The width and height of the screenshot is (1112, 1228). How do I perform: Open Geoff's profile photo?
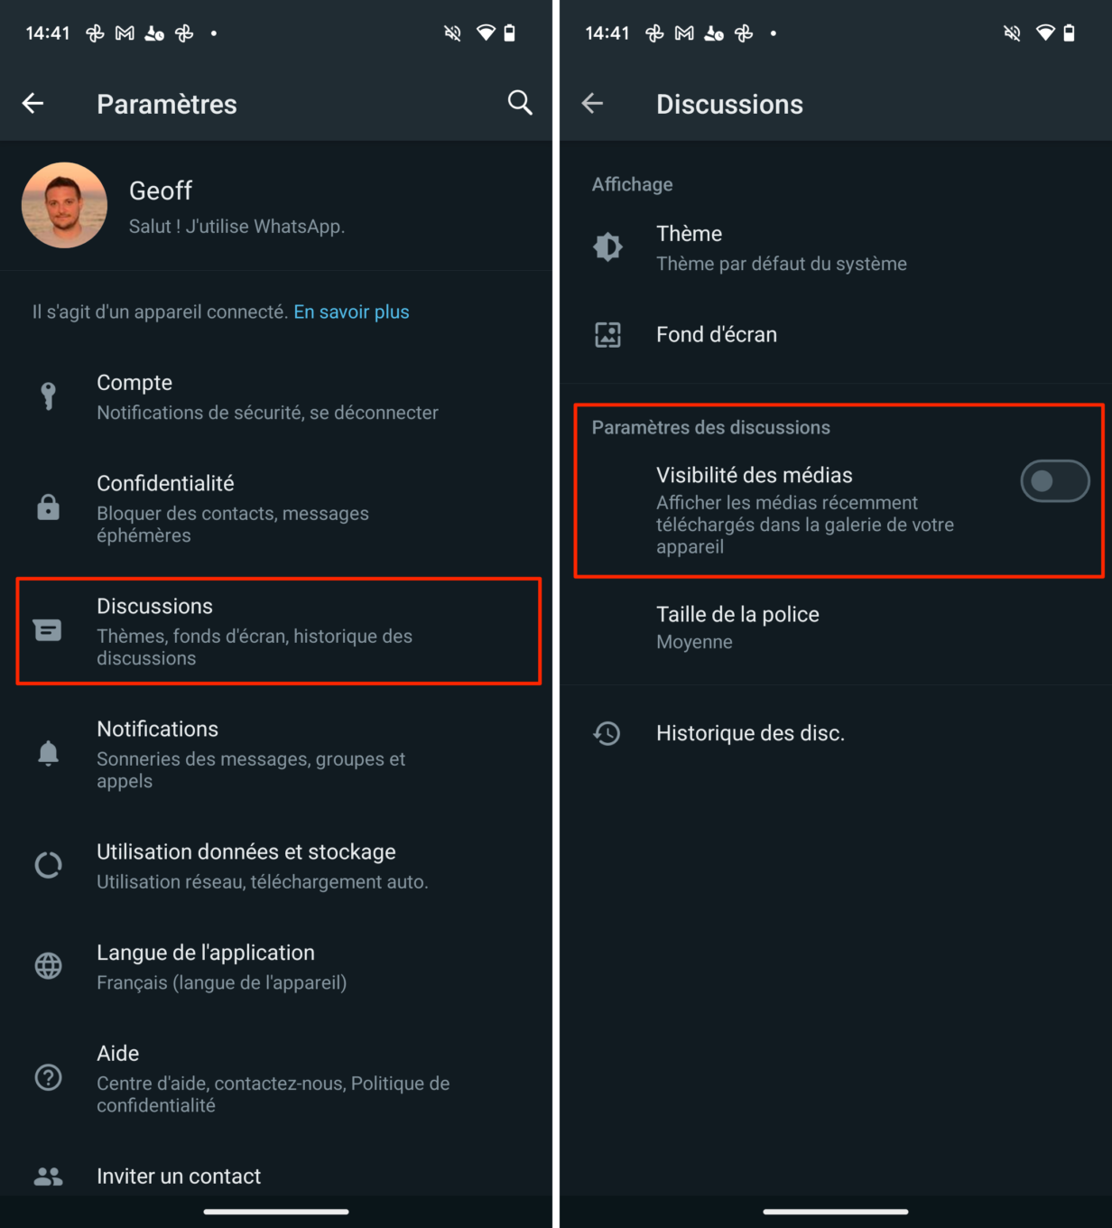(64, 206)
